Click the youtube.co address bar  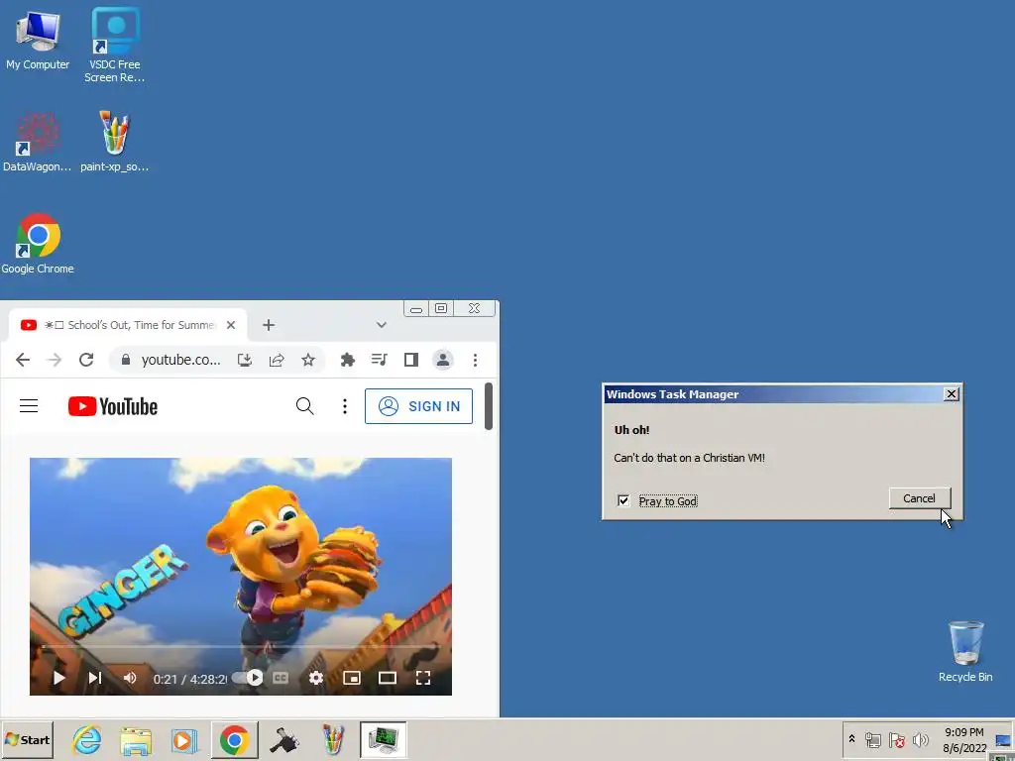[x=181, y=360]
